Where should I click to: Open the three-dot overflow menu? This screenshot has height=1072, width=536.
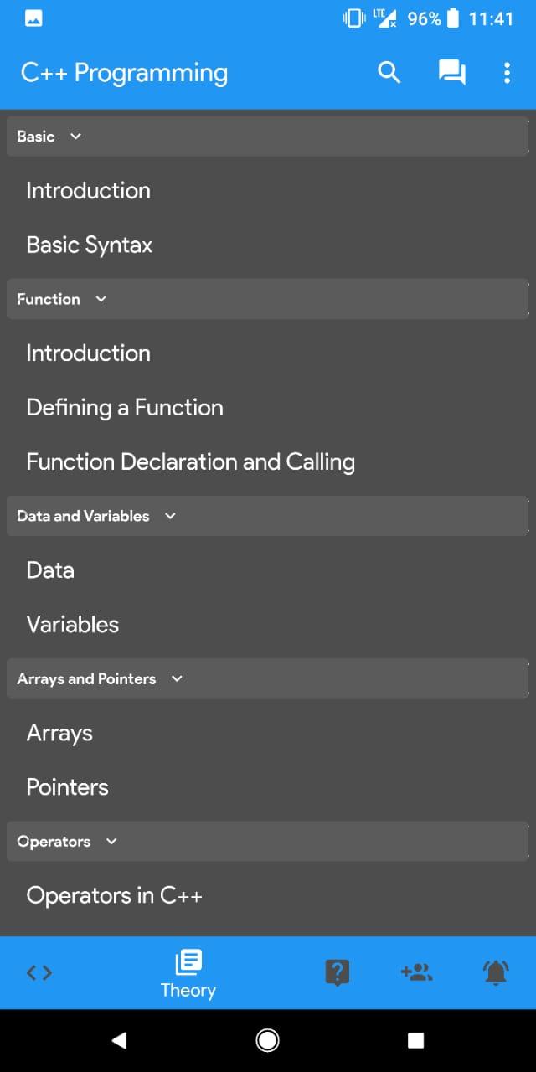pos(507,73)
